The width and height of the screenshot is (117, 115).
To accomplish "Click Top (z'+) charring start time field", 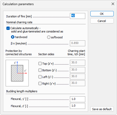I will [78, 63].
